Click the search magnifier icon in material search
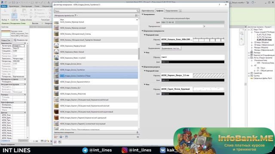This screenshot has width=275, height=154. (x=137, y=11)
